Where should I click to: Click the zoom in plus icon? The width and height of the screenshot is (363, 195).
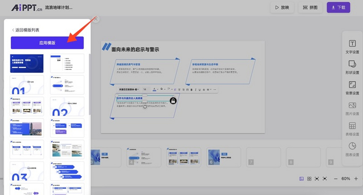356,179
